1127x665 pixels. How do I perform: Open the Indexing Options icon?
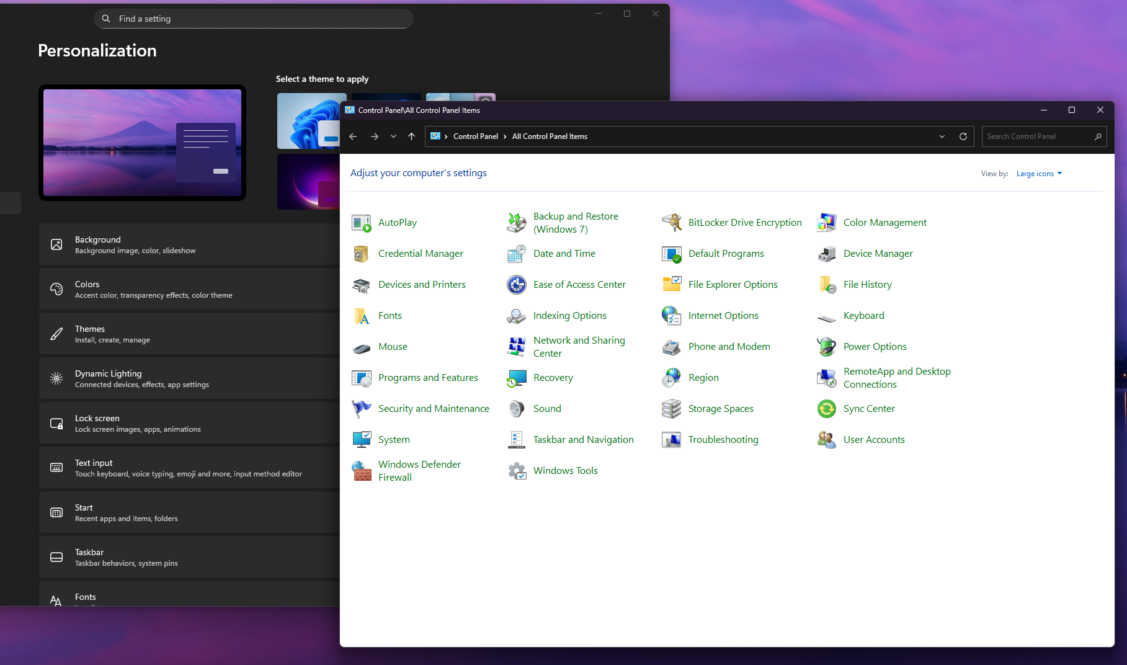[x=516, y=316]
